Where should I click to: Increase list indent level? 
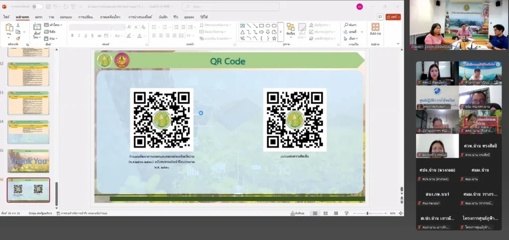click(x=183, y=27)
